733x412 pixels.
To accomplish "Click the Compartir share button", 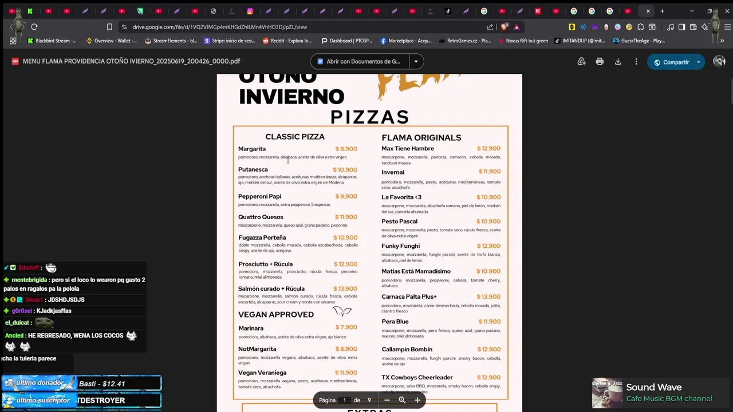I will click(x=671, y=62).
